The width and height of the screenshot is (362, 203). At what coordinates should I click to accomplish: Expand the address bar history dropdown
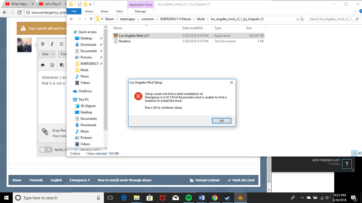(x=297, y=19)
